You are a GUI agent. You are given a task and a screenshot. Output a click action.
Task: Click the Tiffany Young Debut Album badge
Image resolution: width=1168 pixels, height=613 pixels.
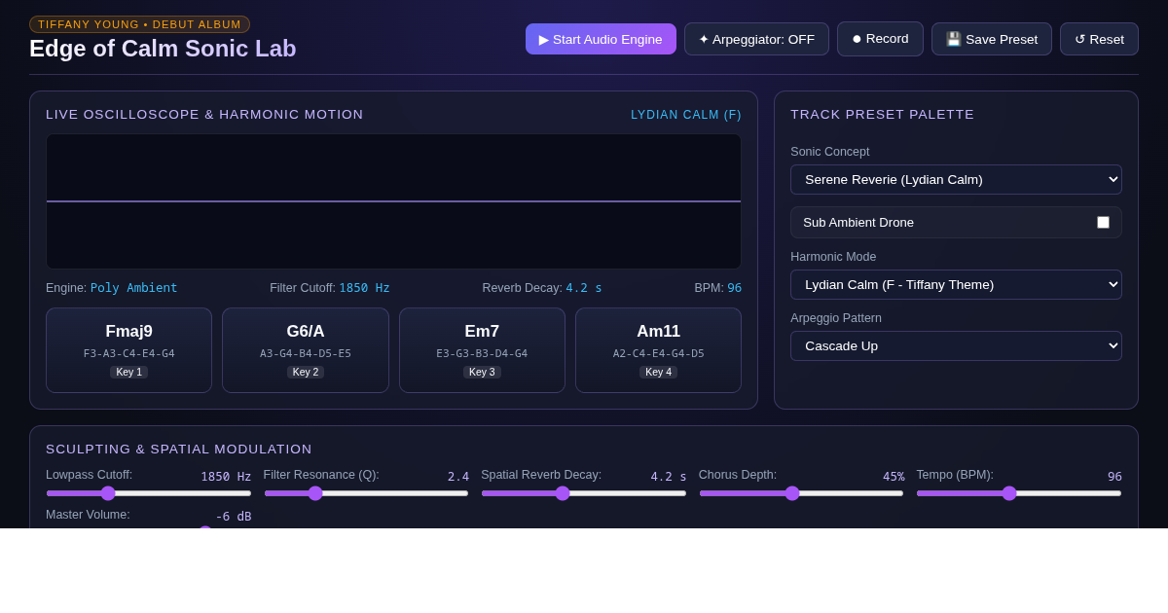pos(139,24)
